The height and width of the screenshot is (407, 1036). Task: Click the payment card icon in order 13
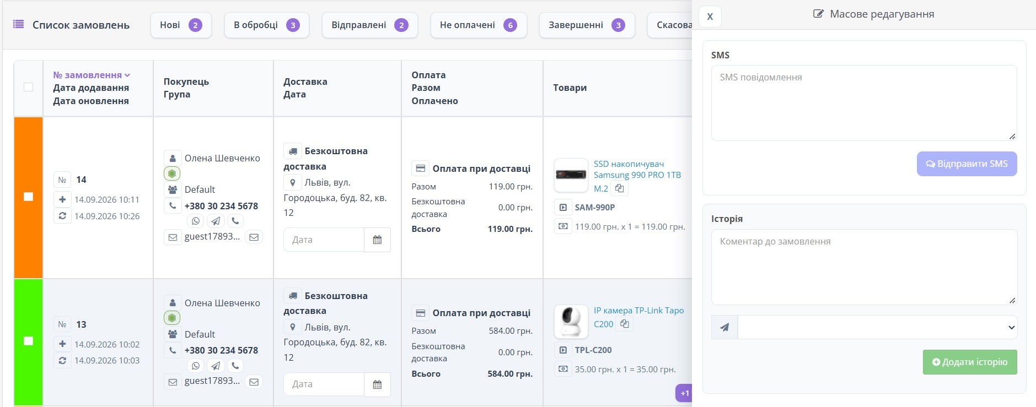(420, 313)
